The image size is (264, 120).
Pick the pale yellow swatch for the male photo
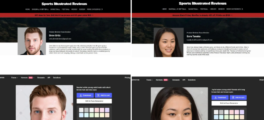click(x=102, y=115)
